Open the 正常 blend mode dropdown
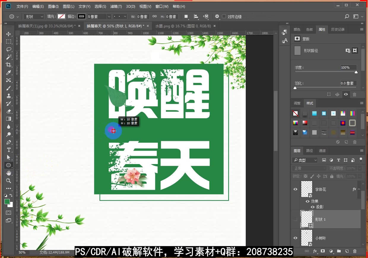This screenshot has height=258, width=368. tap(309, 168)
